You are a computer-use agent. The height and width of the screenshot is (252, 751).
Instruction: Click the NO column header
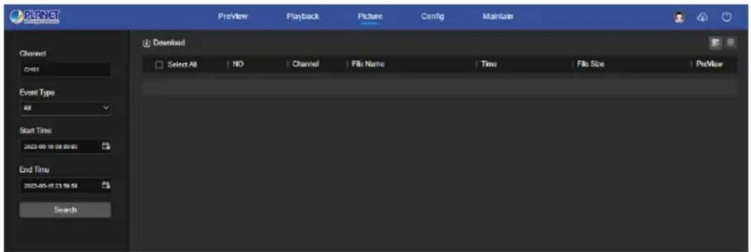pyautogui.click(x=238, y=64)
